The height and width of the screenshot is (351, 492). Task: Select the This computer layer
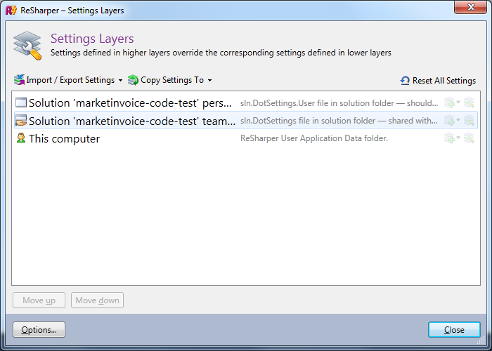tap(64, 139)
